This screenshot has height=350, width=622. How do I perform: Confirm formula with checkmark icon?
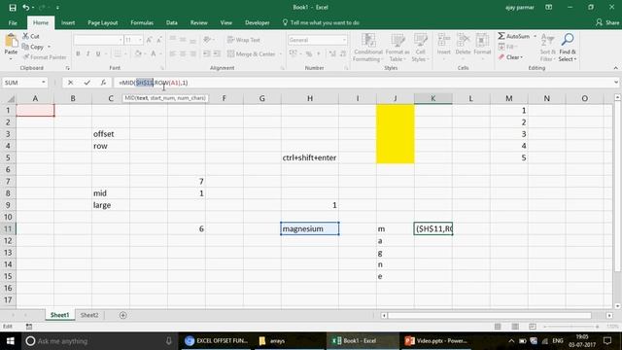point(86,83)
